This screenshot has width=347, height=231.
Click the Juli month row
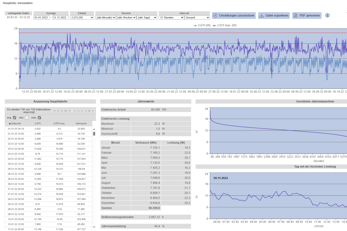tap(146, 178)
